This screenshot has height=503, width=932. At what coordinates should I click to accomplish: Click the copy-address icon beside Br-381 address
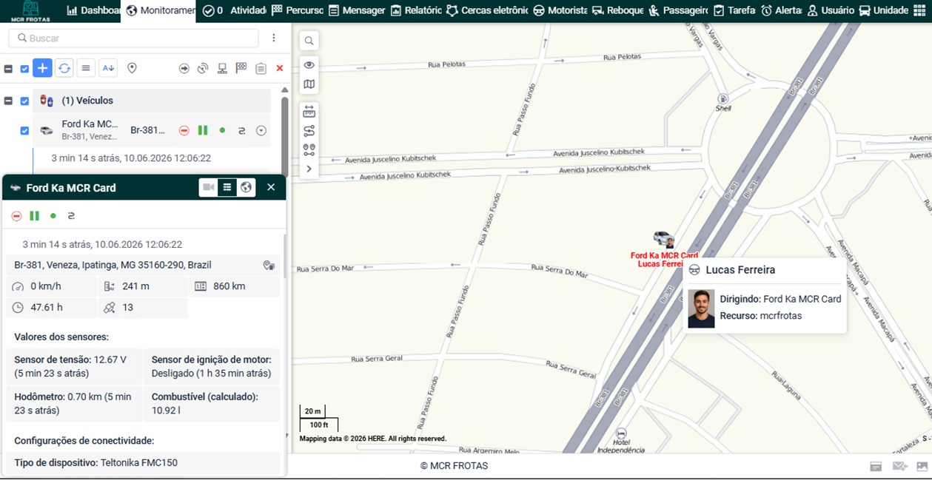[269, 266]
